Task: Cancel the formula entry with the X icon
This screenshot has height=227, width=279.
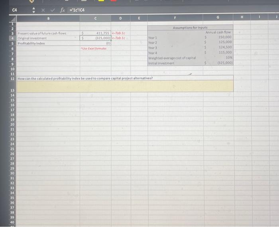Action: 43,10
